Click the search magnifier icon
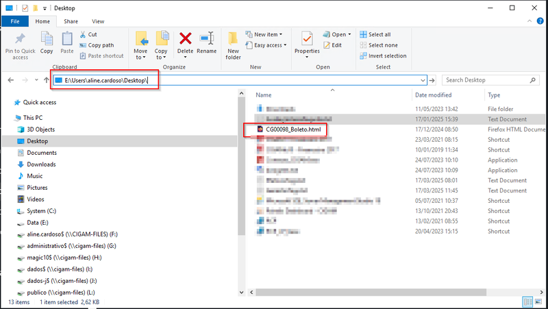The height and width of the screenshot is (309, 548). [x=533, y=80]
